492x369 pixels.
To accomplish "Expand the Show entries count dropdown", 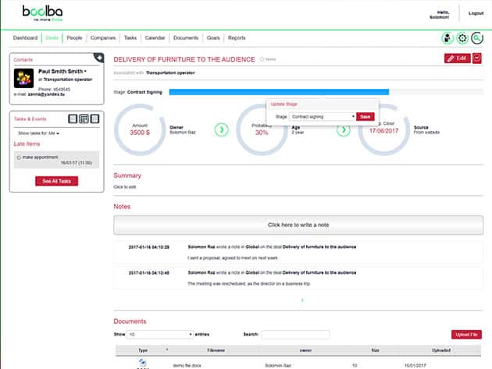I will [x=161, y=334].
